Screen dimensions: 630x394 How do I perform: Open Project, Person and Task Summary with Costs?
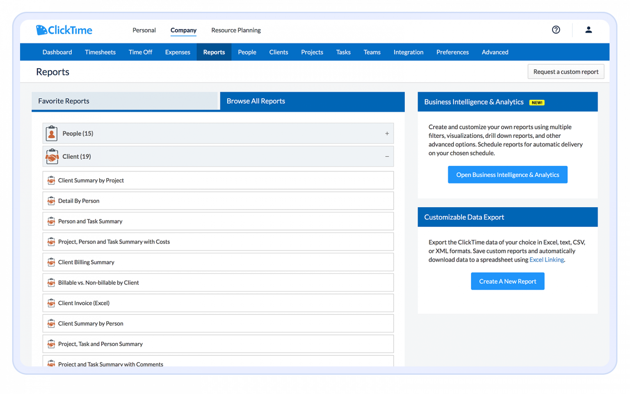coord(218,242)
